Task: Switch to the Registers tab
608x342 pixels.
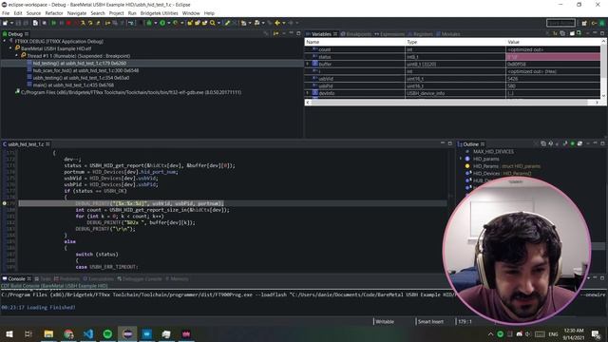Action: coord(421,34)
